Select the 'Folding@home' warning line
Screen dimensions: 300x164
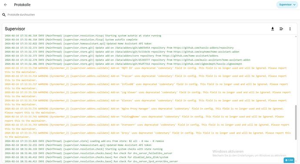tap(144, 119)
